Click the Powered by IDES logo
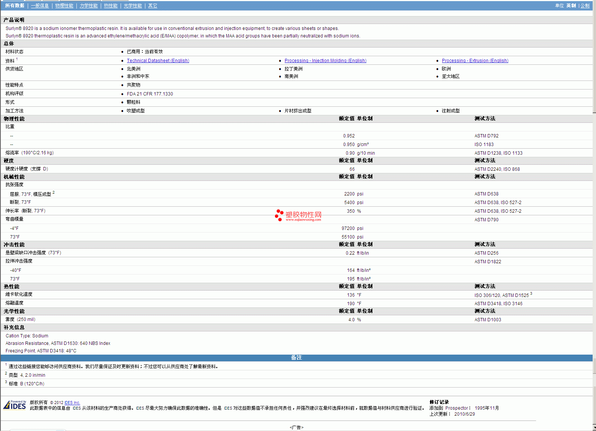The image size is (596, 431). coord(15,405)
